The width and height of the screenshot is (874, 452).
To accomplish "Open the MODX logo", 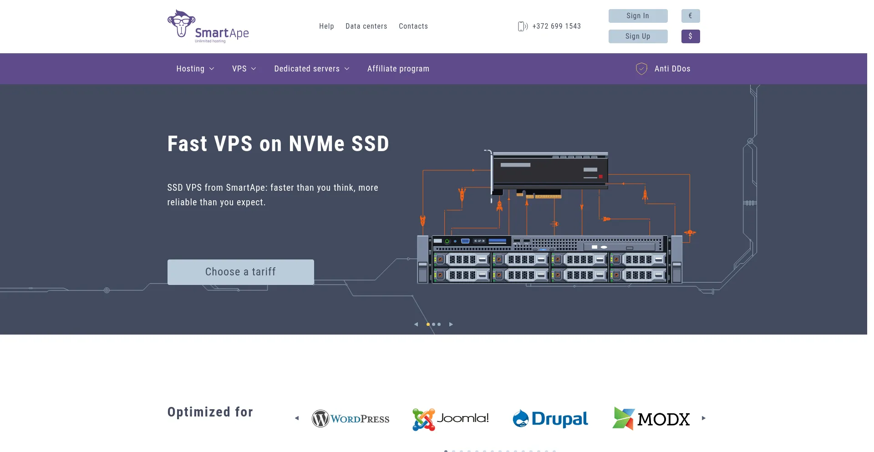I will 651,419.
